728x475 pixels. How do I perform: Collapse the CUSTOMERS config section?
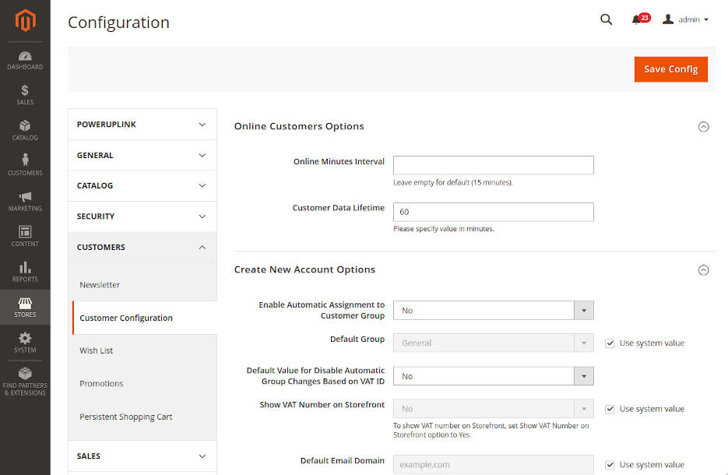pyautogui.click(x=142, y=247)
